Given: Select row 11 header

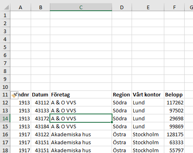Looking at the screenshot, I should pyautogui.click(x=5, y=94).
